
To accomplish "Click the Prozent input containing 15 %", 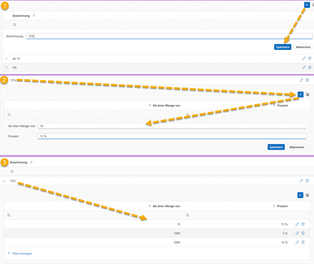I will pos(172,136).
